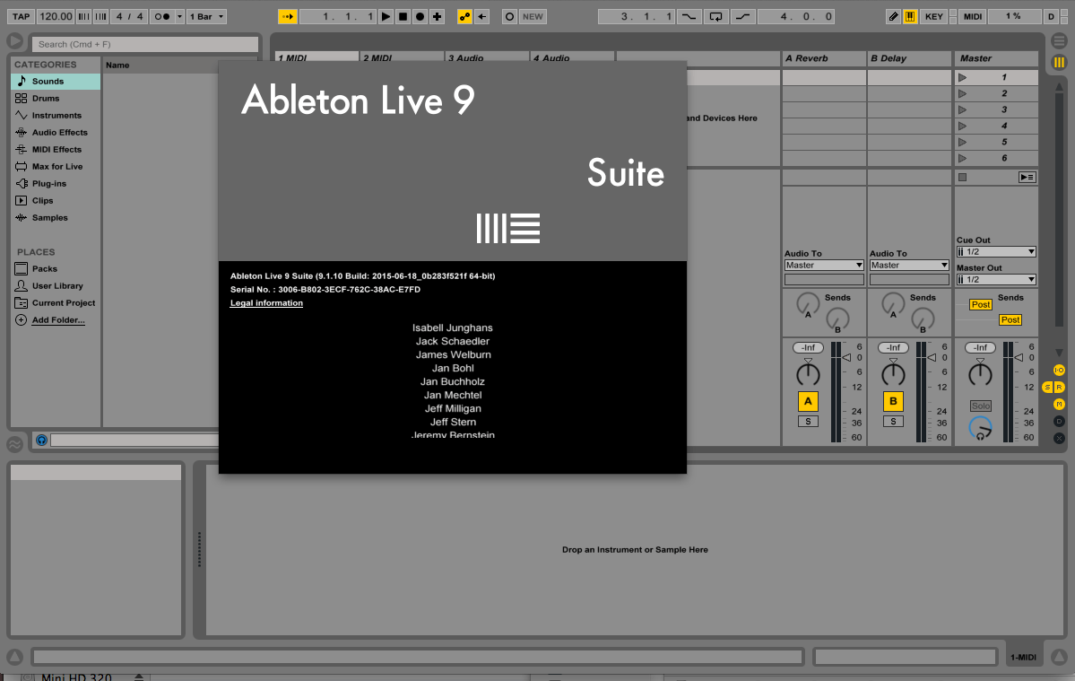Click the transport Play button
Screen dimensions: 1075x681
386,16
